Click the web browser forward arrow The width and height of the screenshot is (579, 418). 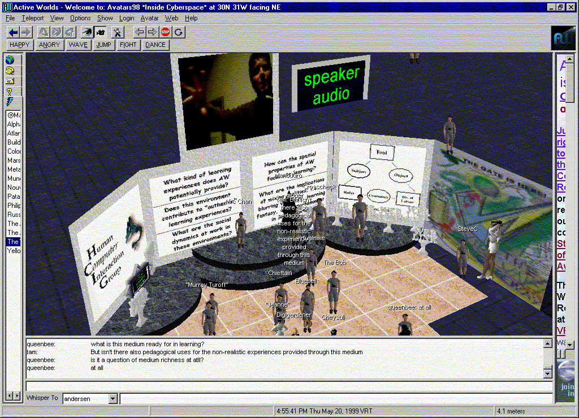tap(152, 32)
